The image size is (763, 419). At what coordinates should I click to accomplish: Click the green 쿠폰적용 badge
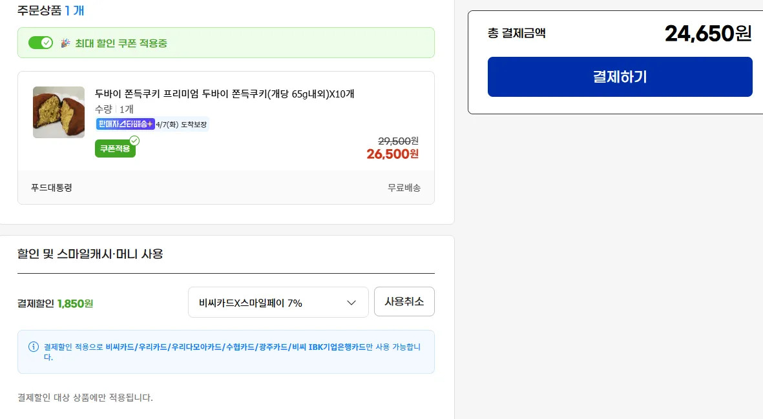coord(114,148)
